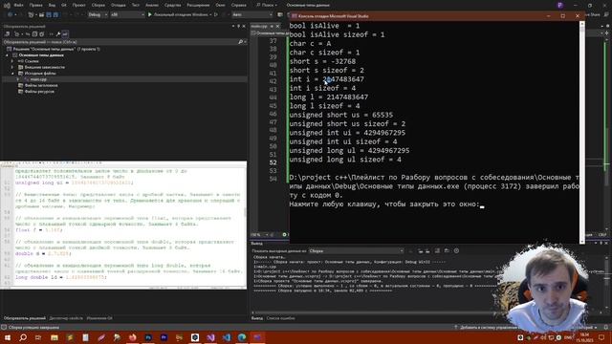Expand the Внешние зависимости node
Image resolution: width=612 pixels, height=344 pixels.
coord(12,67)
